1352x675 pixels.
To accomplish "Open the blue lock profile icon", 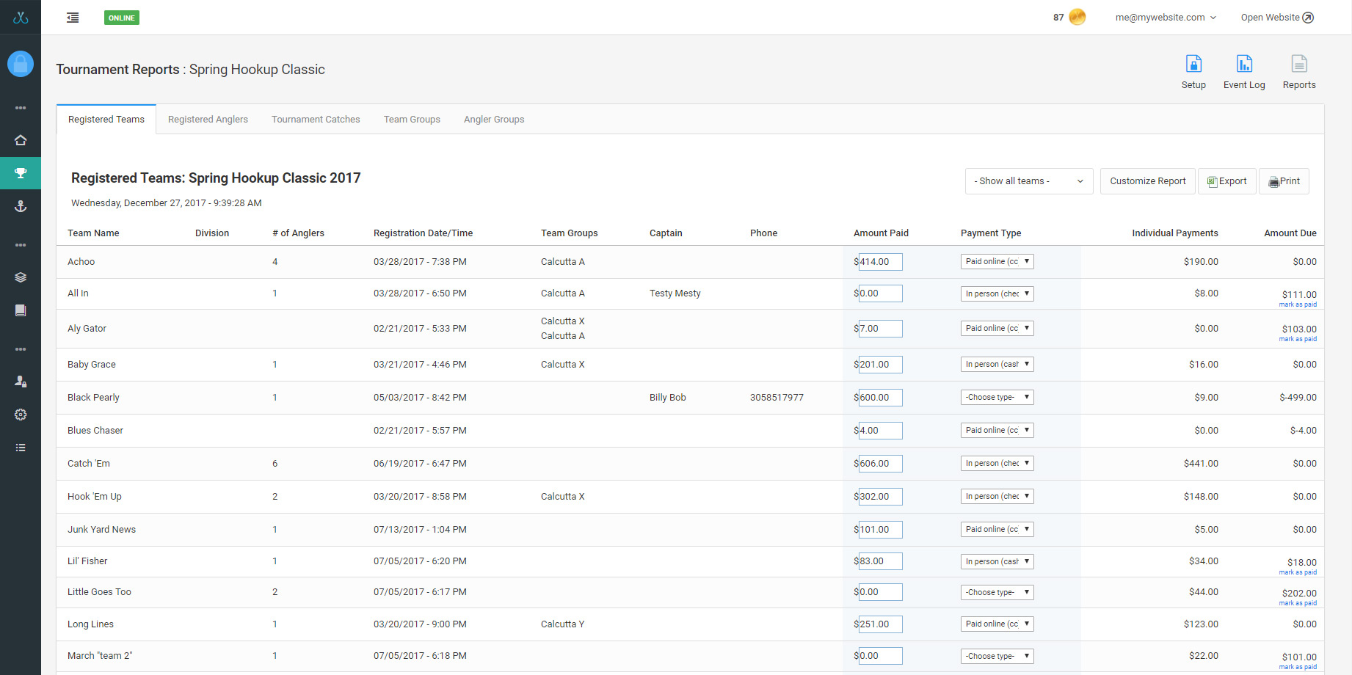I will [x=21, y=64].
